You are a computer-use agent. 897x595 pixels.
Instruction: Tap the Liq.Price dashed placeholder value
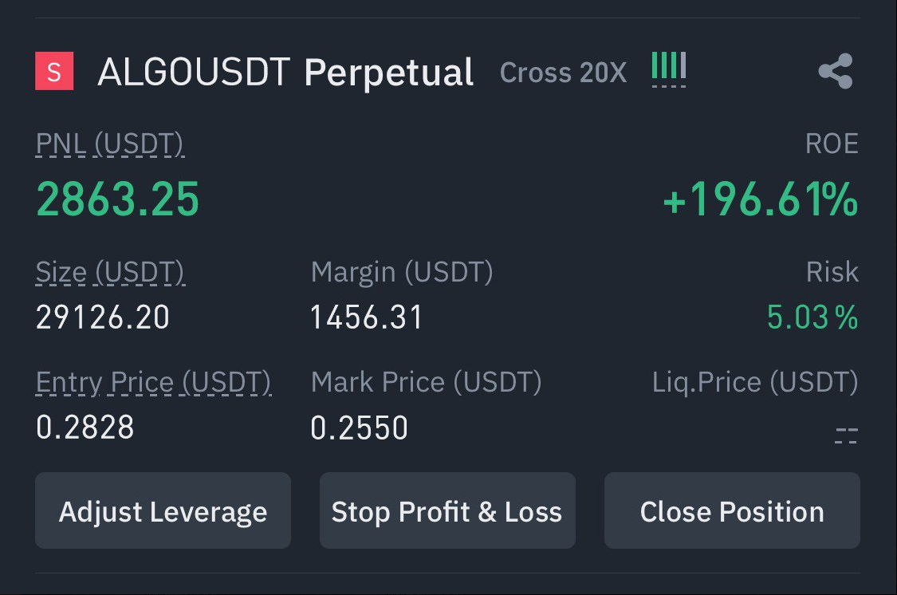pos(846,434)
